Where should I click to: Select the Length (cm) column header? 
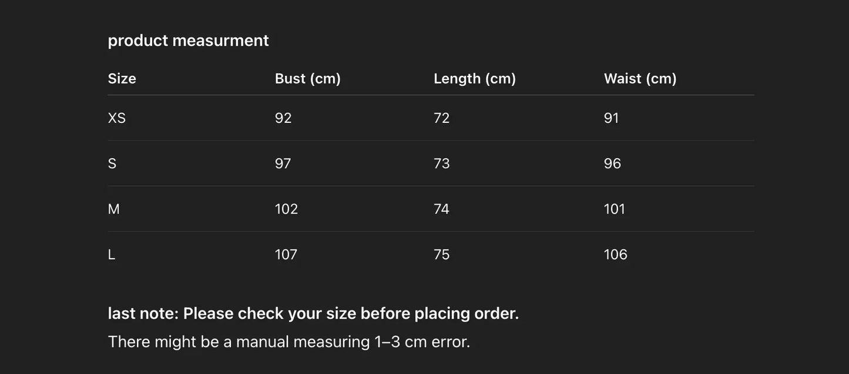tap(475, 79)
